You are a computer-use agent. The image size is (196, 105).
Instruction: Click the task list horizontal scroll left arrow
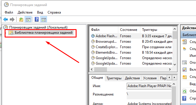(92, 70)
